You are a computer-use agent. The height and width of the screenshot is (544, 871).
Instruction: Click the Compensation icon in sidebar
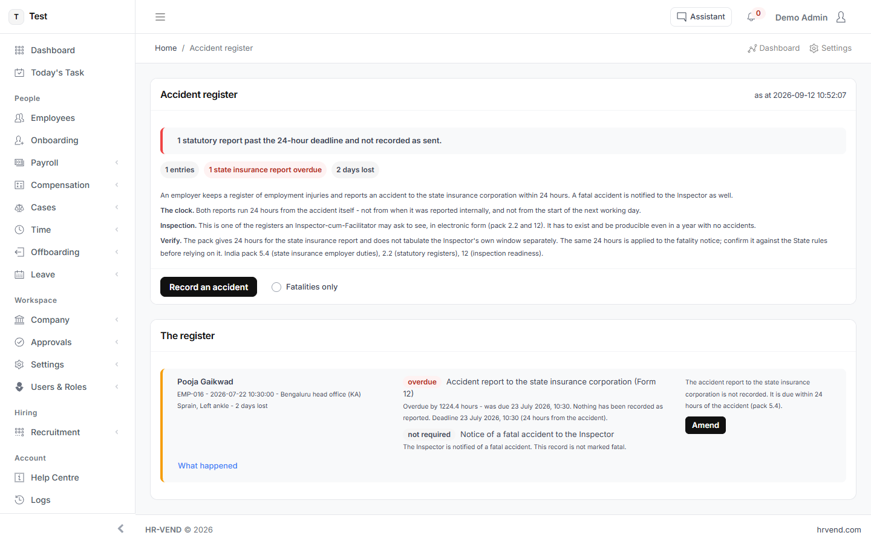click(19, 185)
